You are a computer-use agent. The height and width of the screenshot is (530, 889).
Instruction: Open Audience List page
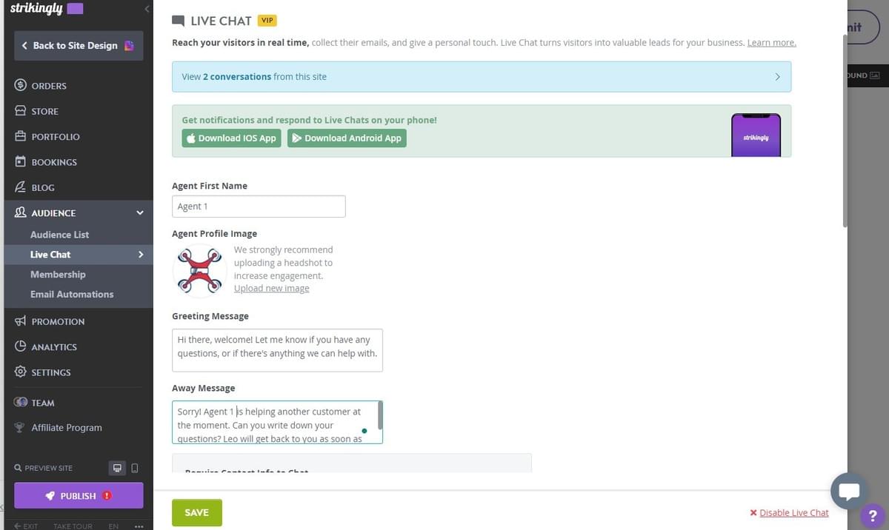[59, 235]
